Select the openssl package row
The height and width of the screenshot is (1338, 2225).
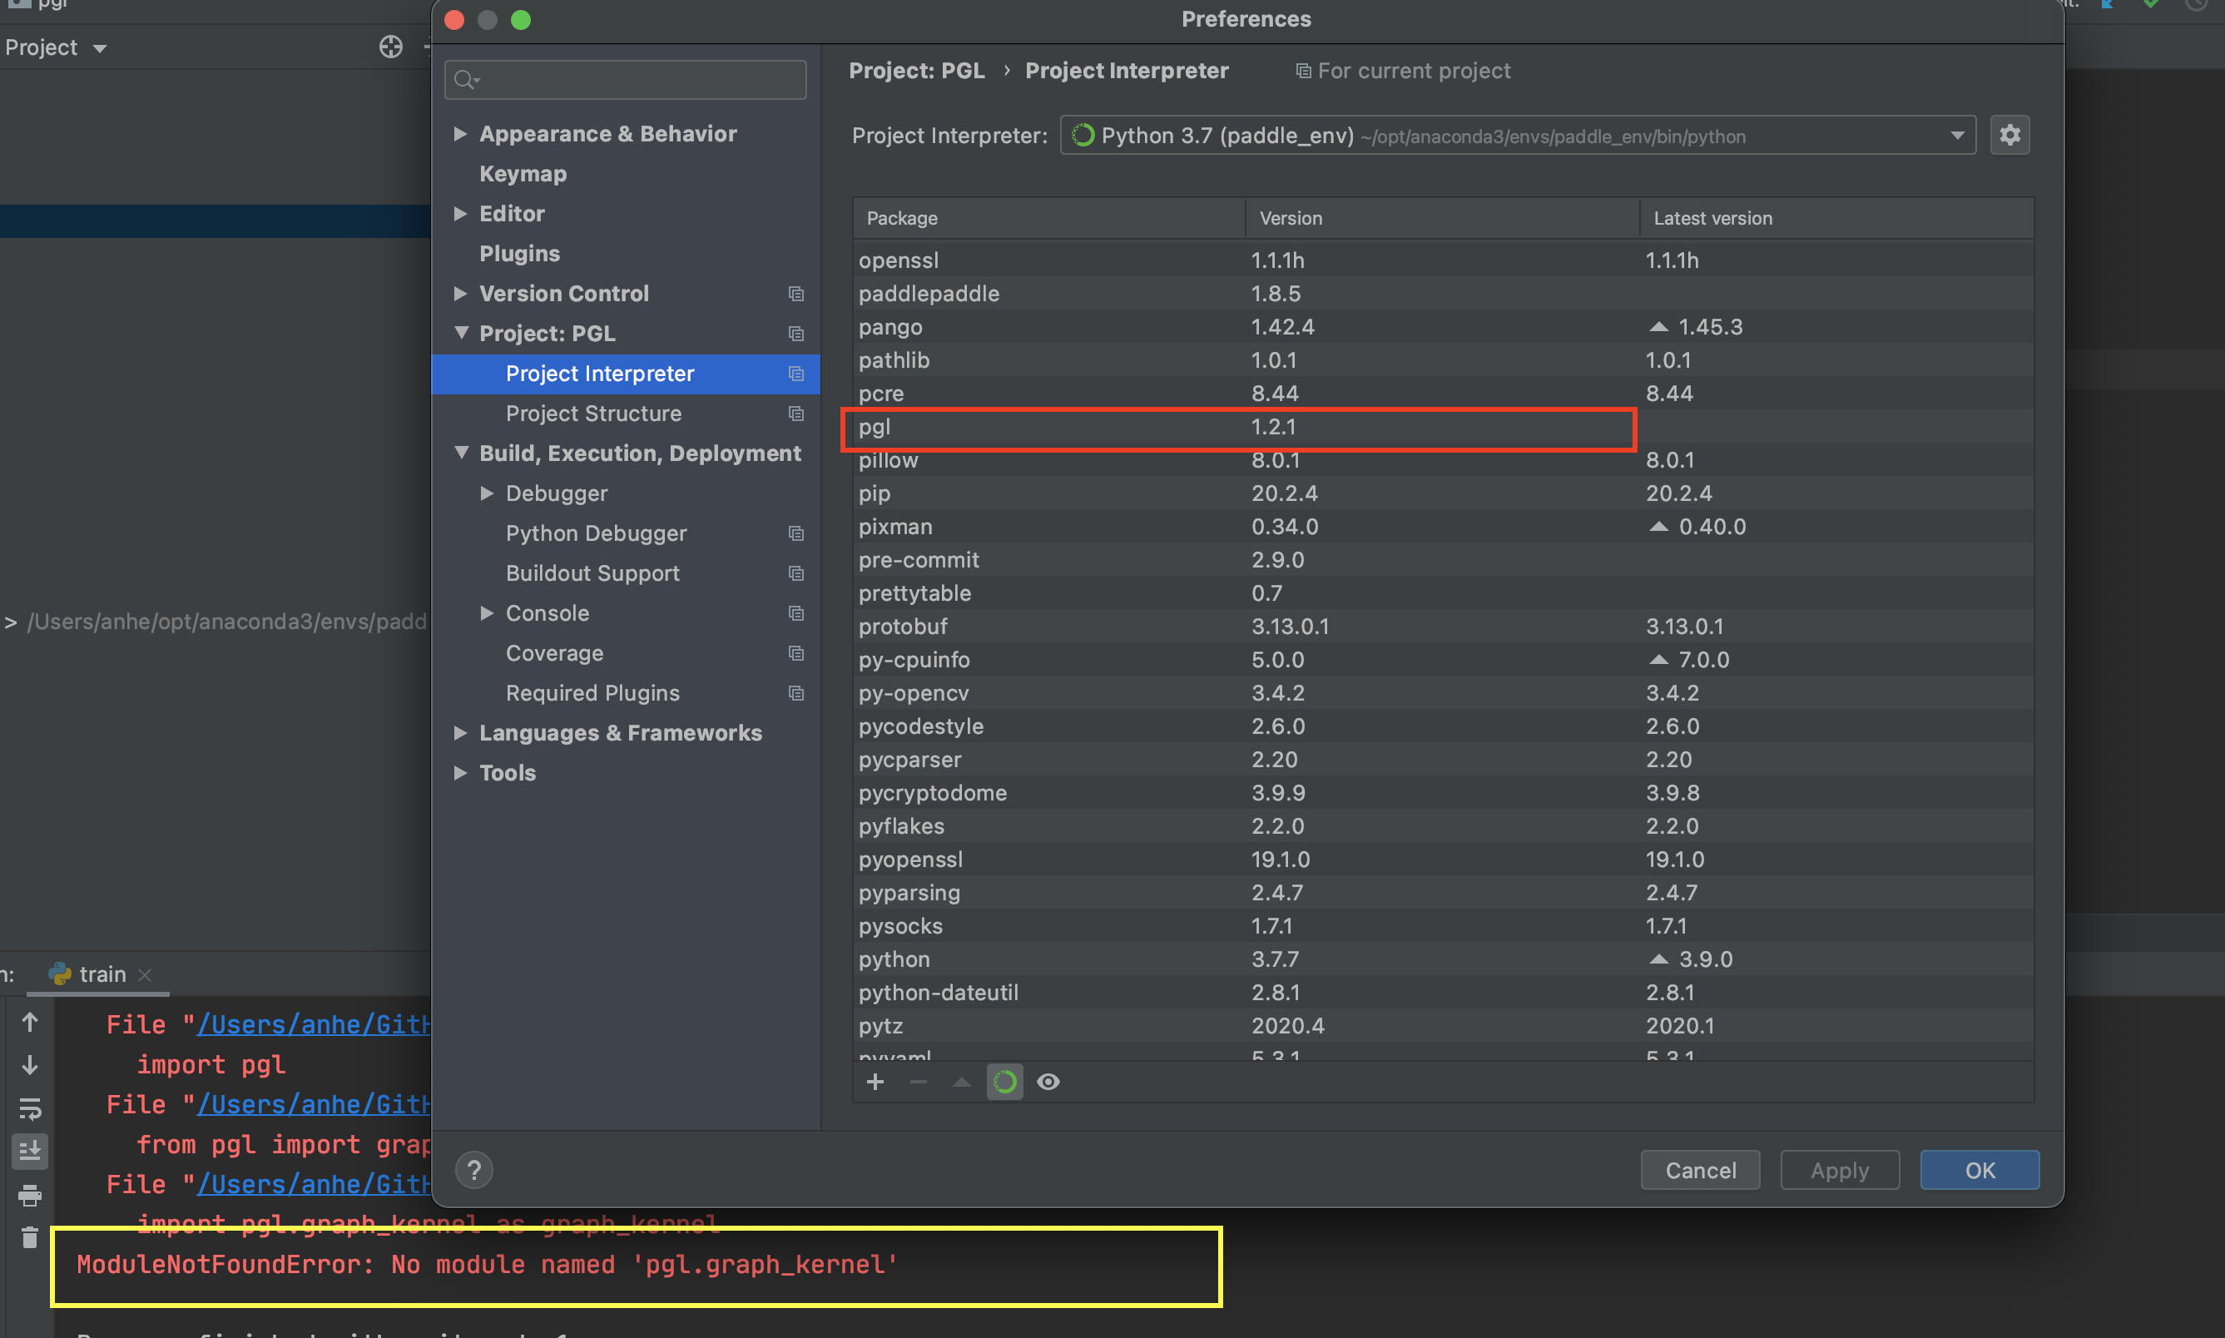1443,260
